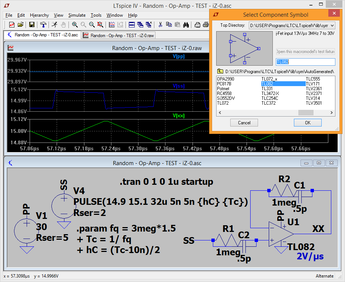This screenshot has height=282, width=345.
Task: Go up one folder via folder icon
Action: pos(220,71)
